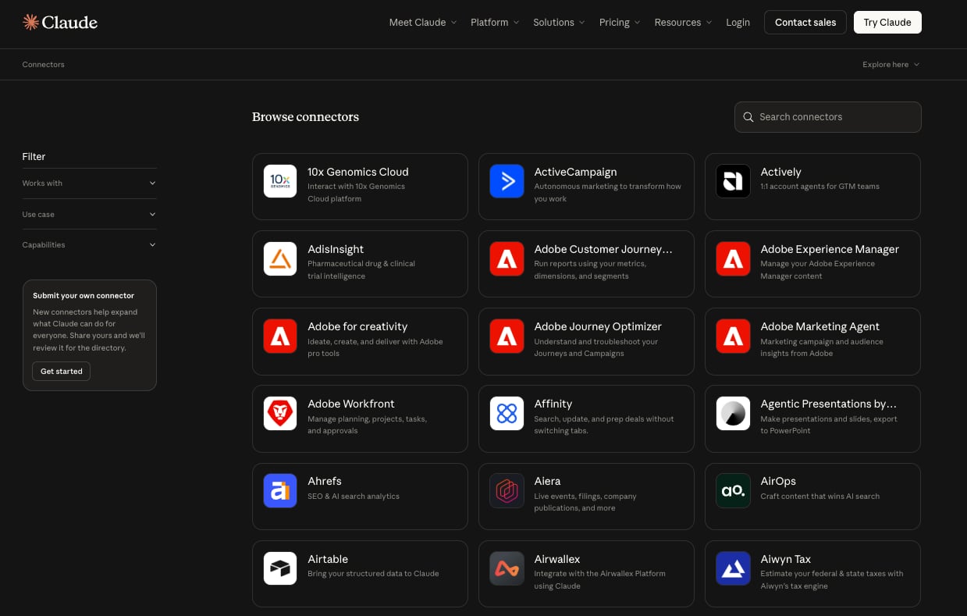Image resolution: width=967 pixels, height=616 pixels.
Task: Click the ActiveCampaign blue arrow icon
Action: coord(507,181)
